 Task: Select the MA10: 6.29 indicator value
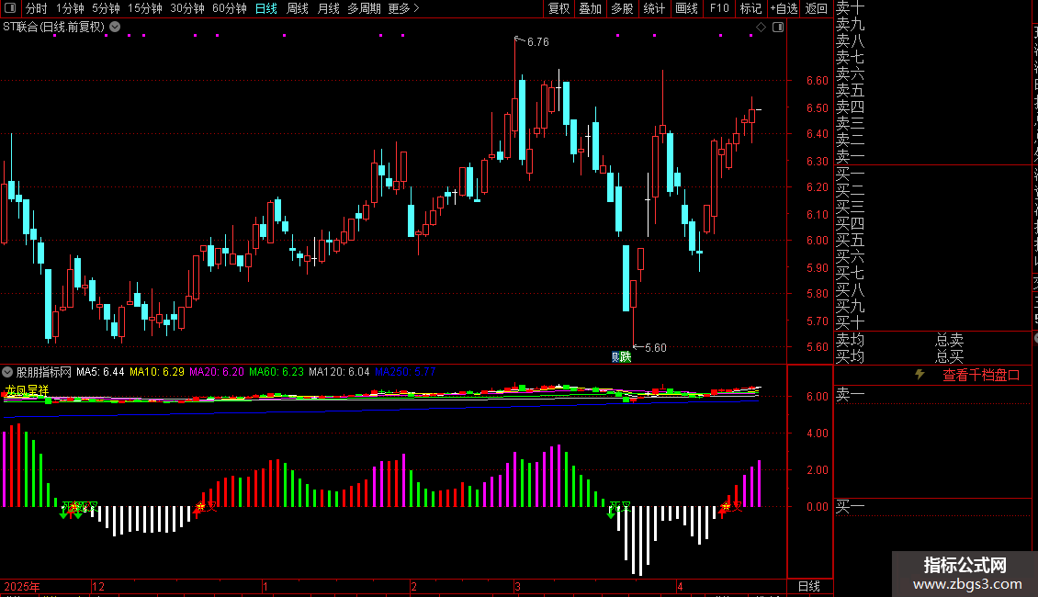157,372
